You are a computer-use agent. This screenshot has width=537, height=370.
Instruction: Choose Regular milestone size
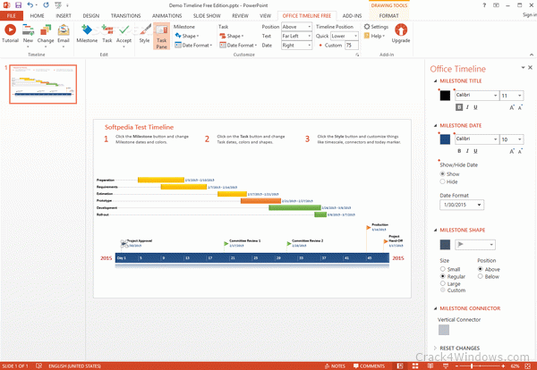443,276
